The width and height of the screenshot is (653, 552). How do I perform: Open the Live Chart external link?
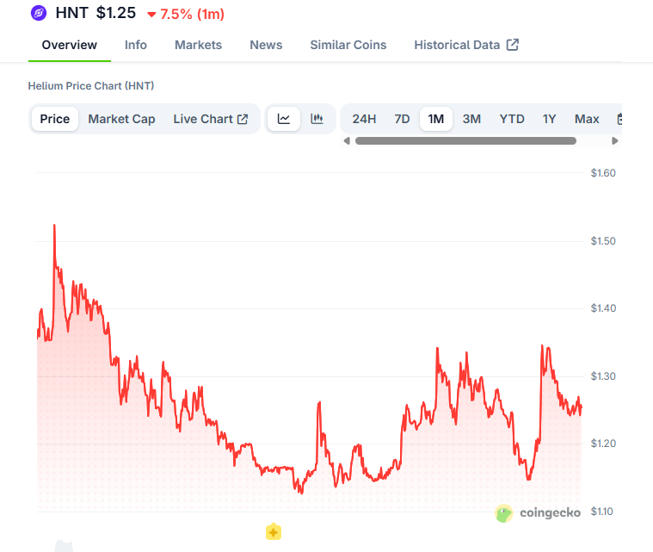click(x=211, y=119)
